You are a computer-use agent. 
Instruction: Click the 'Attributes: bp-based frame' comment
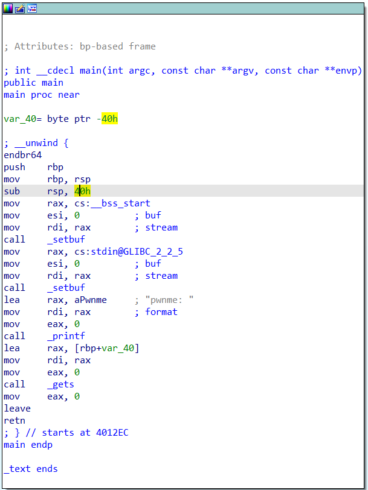(x=80, y=46)
